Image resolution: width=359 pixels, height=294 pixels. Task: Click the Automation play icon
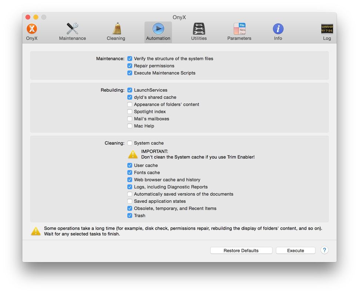[x=158, y=30]
